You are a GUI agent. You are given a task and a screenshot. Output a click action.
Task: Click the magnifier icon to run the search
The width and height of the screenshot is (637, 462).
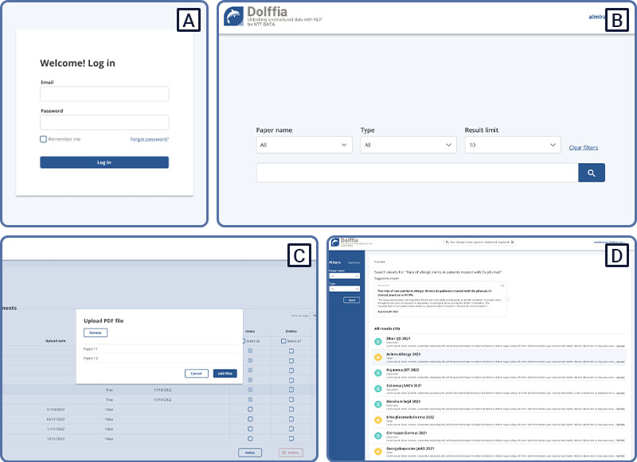coord(592,172)
